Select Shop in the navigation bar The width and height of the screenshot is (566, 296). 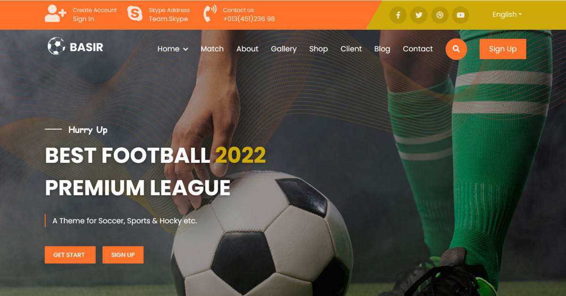[318, 49]
